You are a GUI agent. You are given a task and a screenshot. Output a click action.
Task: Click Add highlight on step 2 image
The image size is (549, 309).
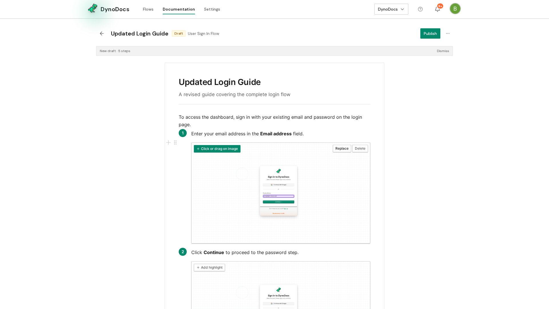point(209,268)
